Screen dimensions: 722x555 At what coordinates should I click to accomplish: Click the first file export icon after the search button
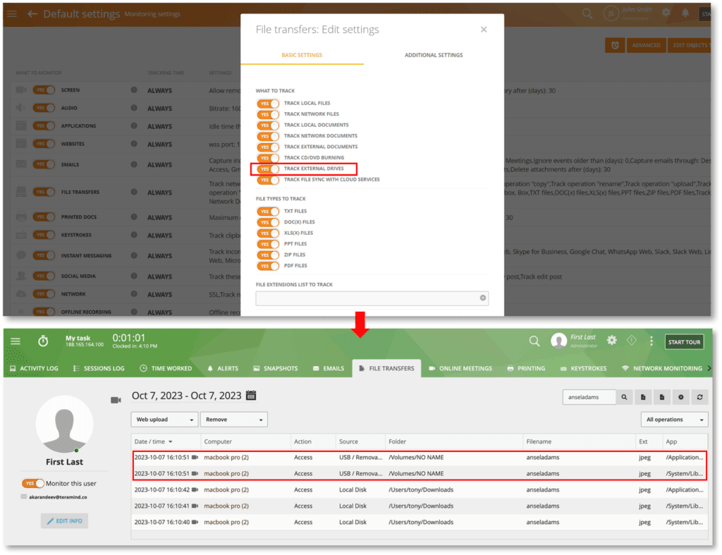pos(643,397)
